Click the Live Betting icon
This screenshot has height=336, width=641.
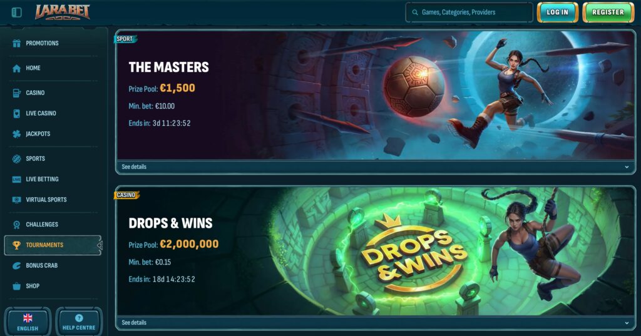[16, 180]
